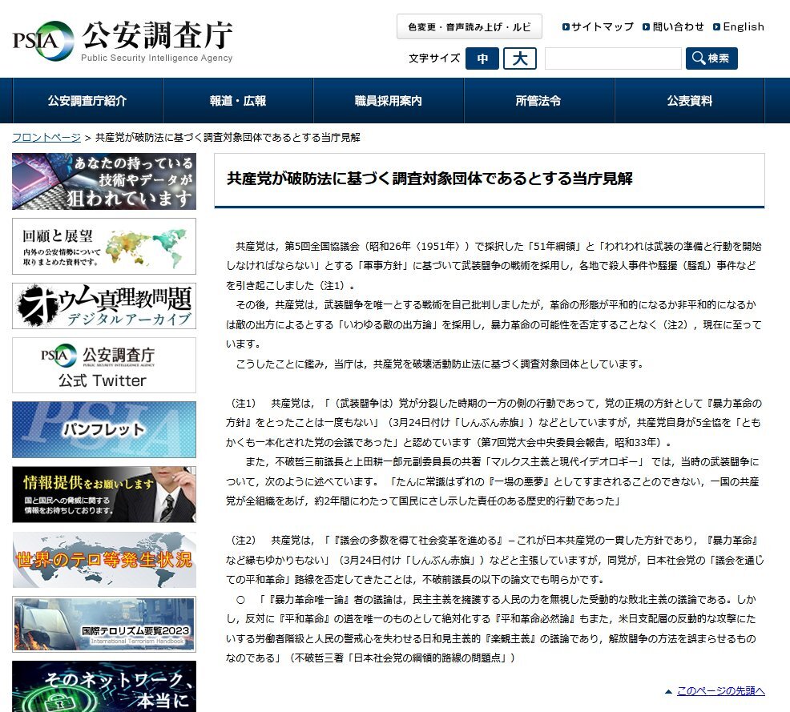The image size is (790, 712).
Task: Open the 情報提供をお願いします banner
Action: click(x=104, y=494)
